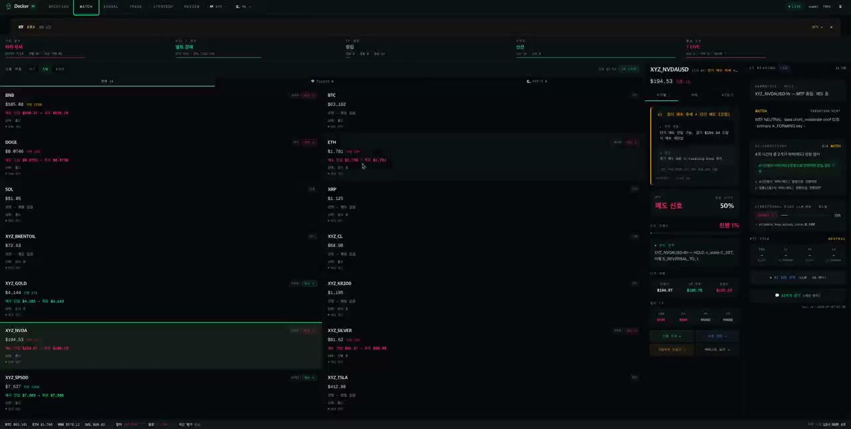Click the $194.53 price in detail header
This screenshot has height=429, width=851.
tap(662, 81)
